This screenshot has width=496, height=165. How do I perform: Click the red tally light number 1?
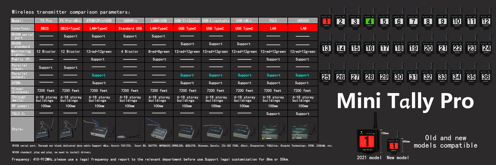coord(326,21)
